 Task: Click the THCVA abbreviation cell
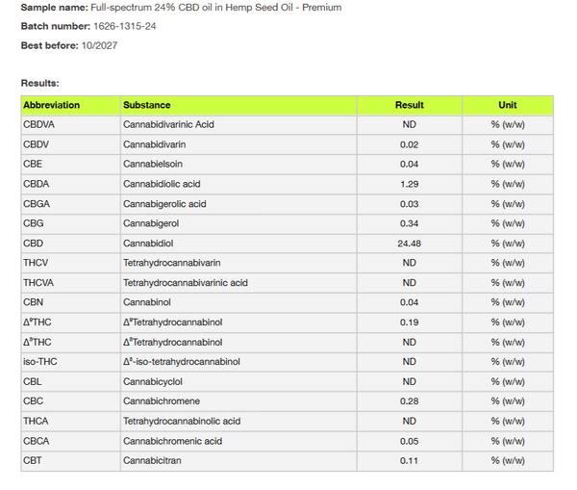tap(38, 283)
